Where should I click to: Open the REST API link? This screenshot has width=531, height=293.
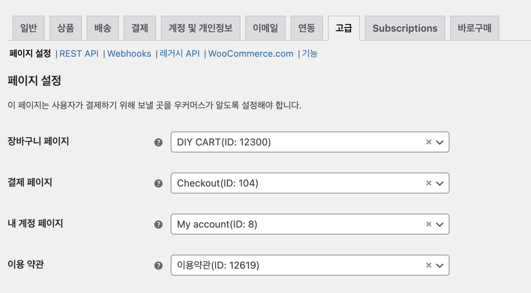coord(79,54)
